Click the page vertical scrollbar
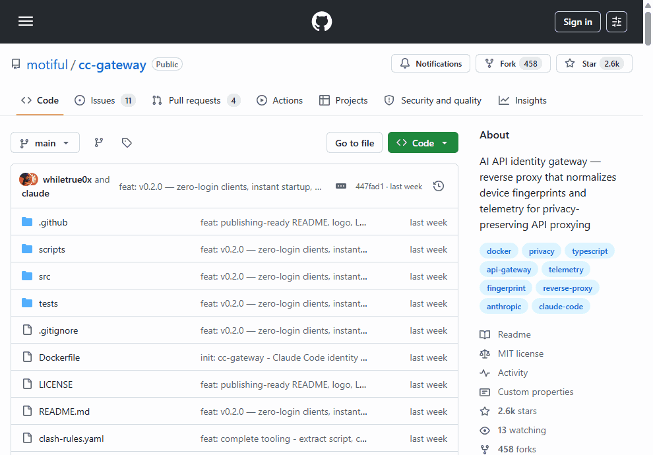 point(648,198)
